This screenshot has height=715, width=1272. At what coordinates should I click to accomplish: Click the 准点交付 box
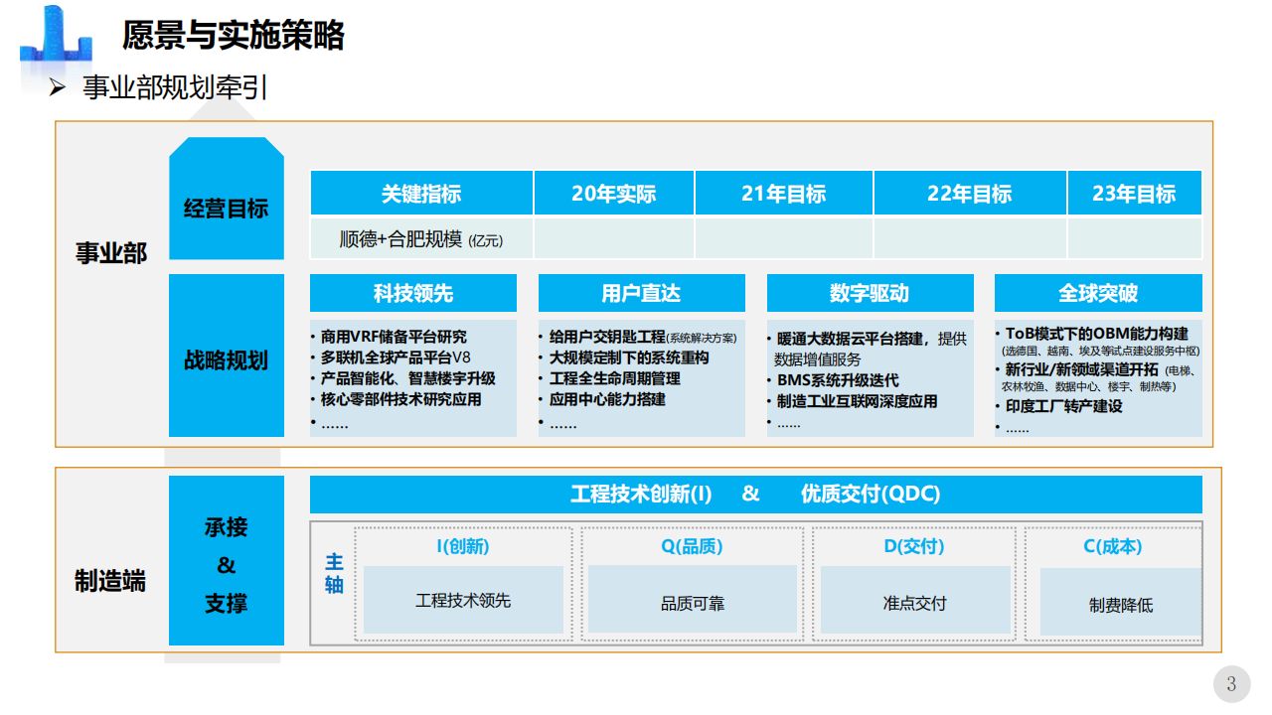[915, 602]
